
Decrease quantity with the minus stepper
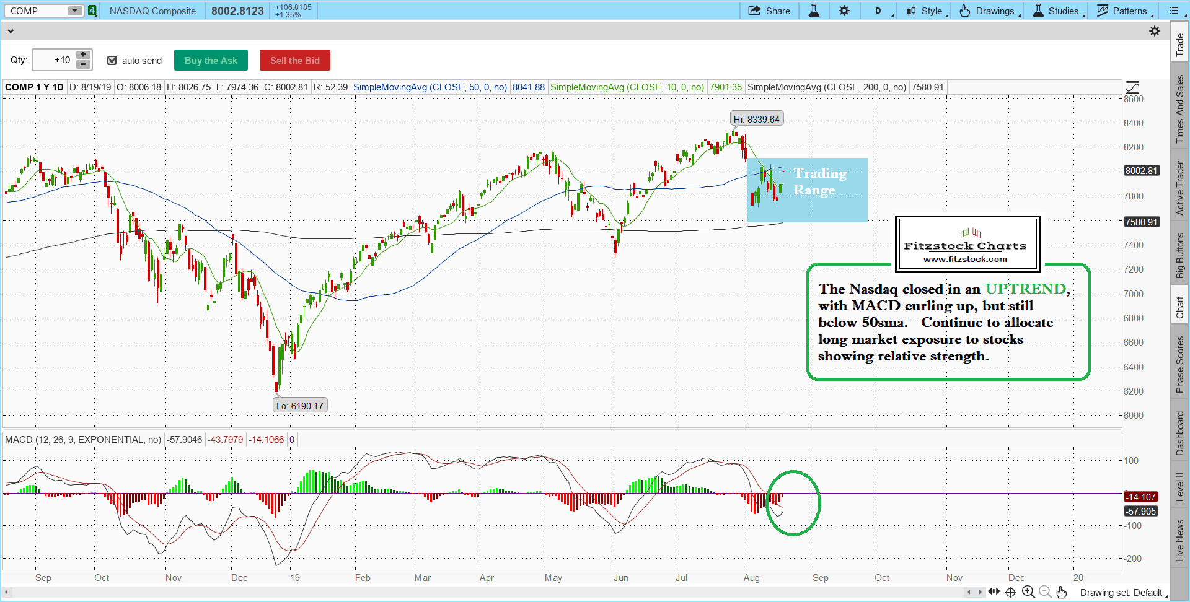(x=83, y=64)
